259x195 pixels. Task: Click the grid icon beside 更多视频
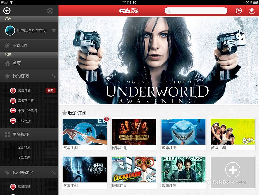7,134
